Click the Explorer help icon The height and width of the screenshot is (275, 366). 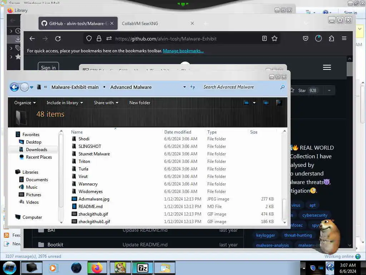tap(279, 103)
